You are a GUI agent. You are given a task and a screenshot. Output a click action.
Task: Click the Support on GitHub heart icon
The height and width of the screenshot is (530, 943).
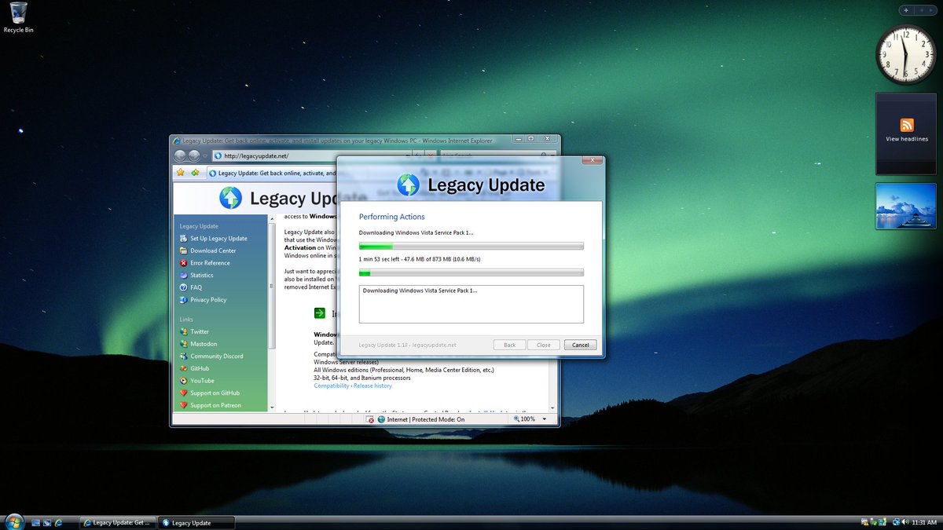point(184,393)
